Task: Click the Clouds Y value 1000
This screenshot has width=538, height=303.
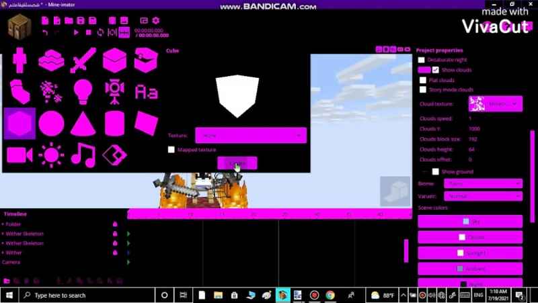Action: tap(474, 129)
